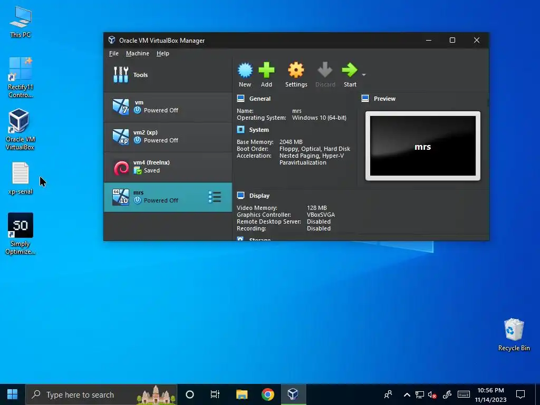Screen dimensions: 540x405
Task: Click the mrs preview thumbnail
Action: tap(422, 146)
